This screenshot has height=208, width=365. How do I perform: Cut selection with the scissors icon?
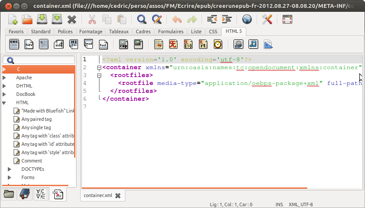pyautogui.click(x=92, y=20)
